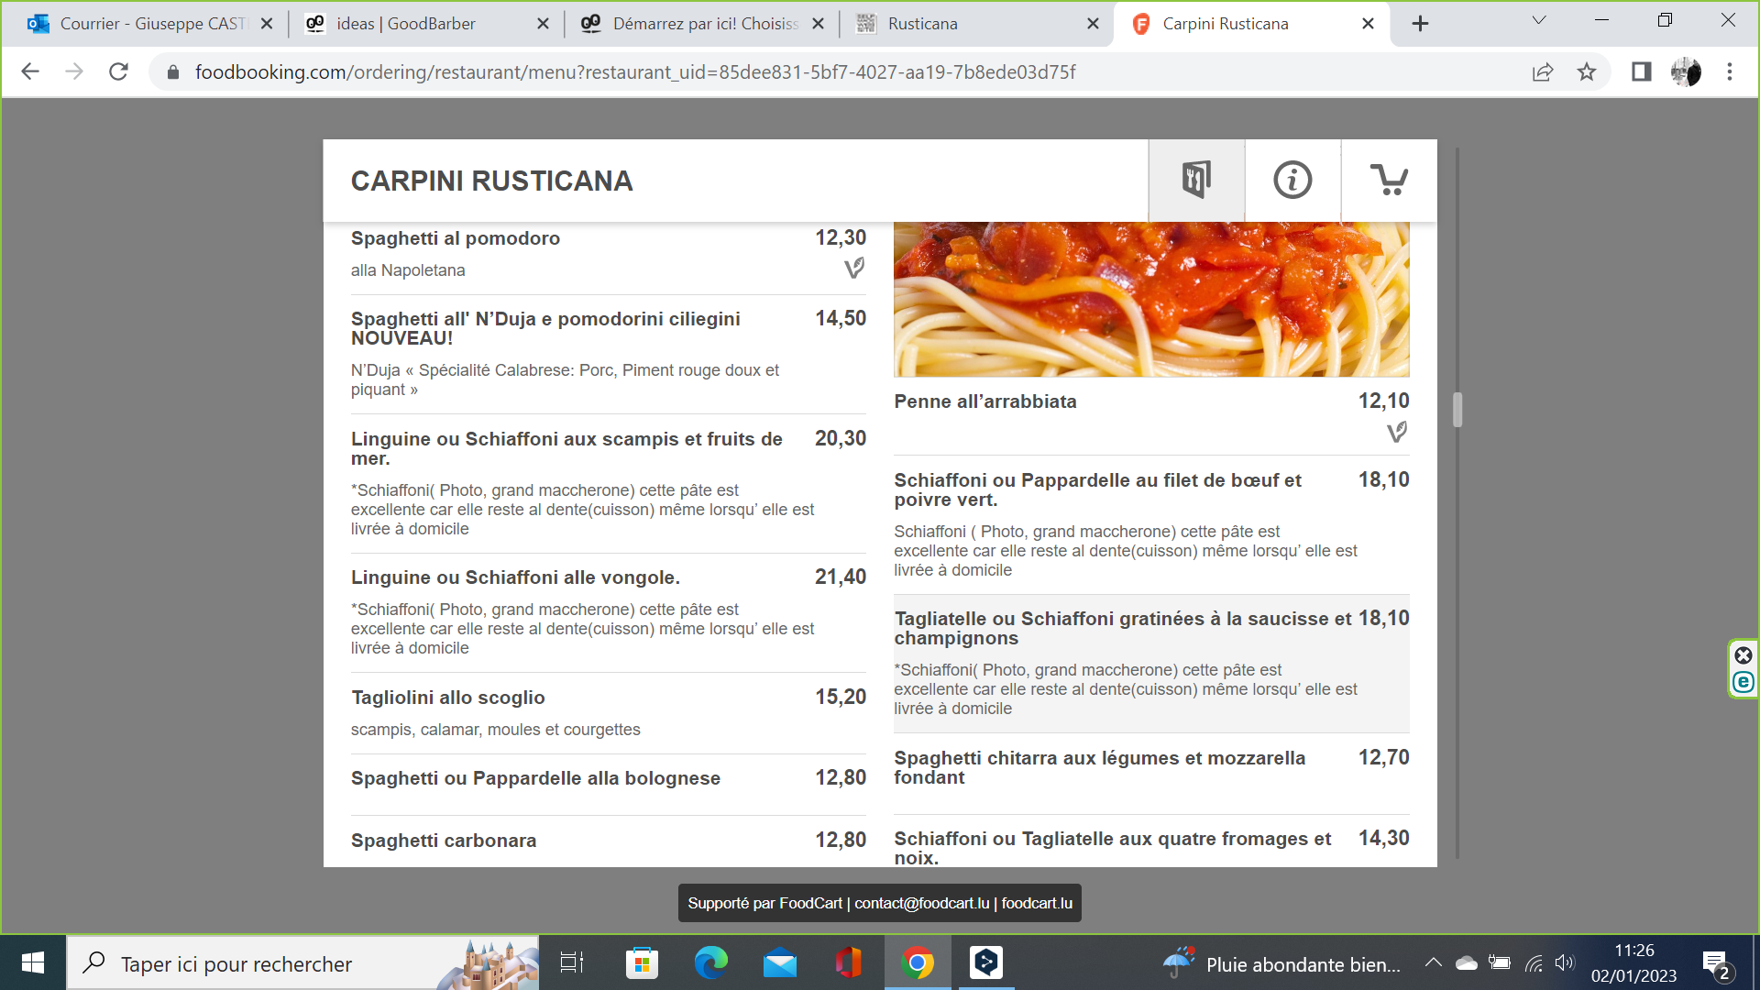Viewport: 1760px width, 990px height.
Task: Open the Chrome profile avatar
Action: pos(1686,71)
